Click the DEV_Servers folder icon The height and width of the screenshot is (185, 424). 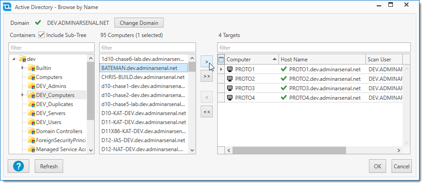(32, 113)
